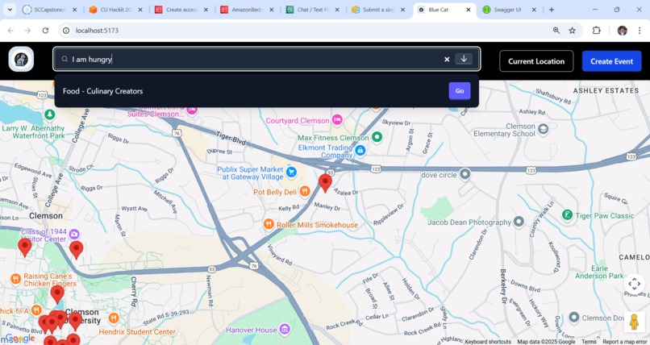This screenshot has height=345, width=650.
Task: Click red pin below Raising Cane's
Action: (57, 294)
